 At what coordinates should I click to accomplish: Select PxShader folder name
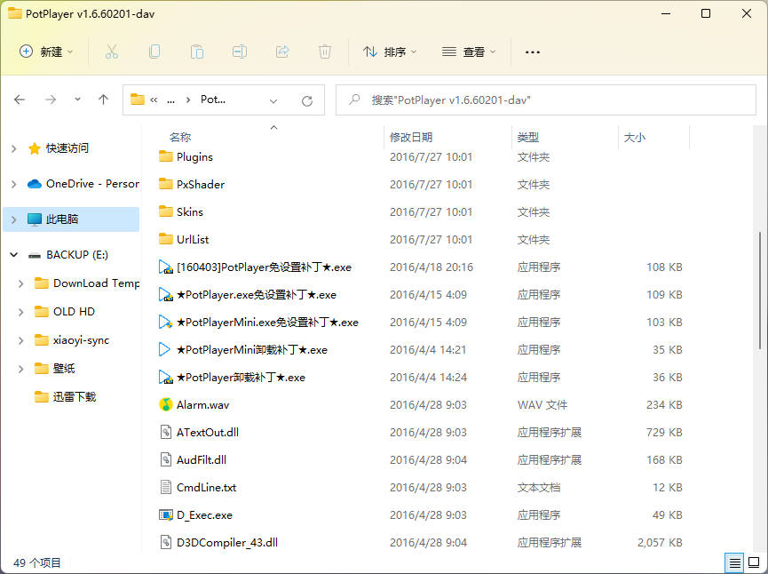click(201, 184)
